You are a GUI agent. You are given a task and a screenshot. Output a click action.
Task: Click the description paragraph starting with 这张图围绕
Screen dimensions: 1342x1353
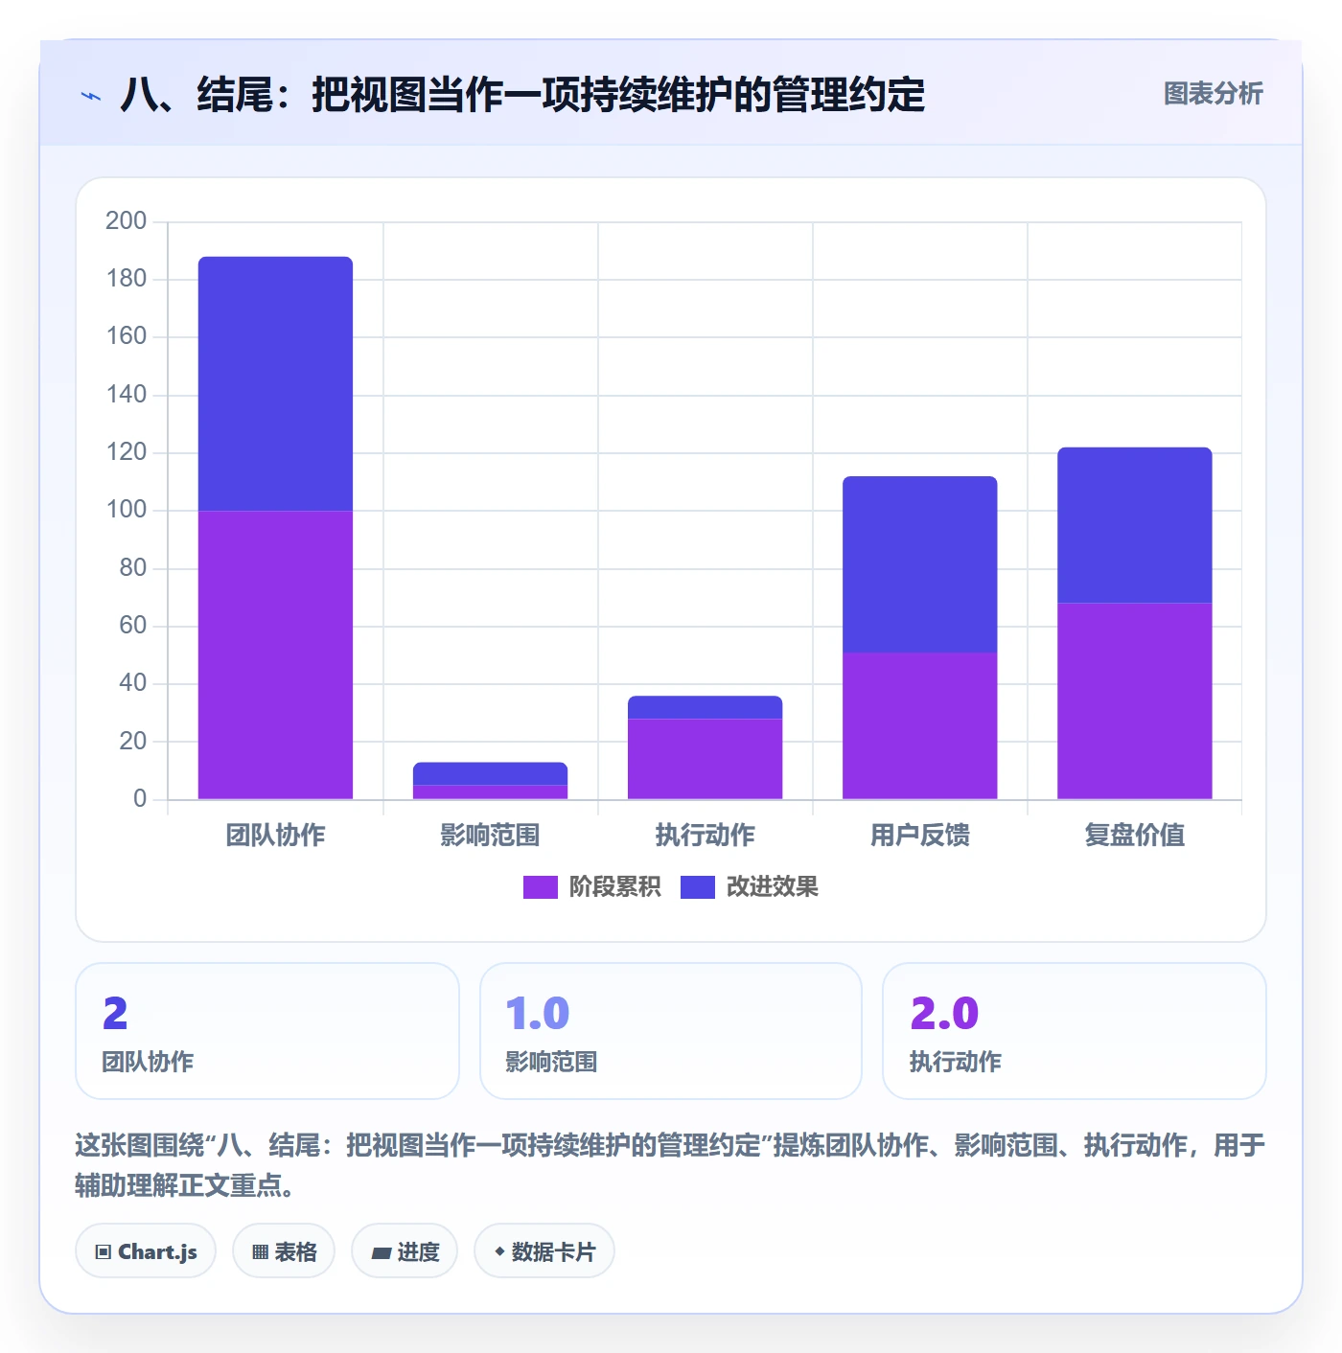point(670,1165)
